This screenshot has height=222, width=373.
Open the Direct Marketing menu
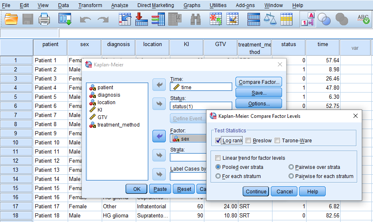click(156, 5)
